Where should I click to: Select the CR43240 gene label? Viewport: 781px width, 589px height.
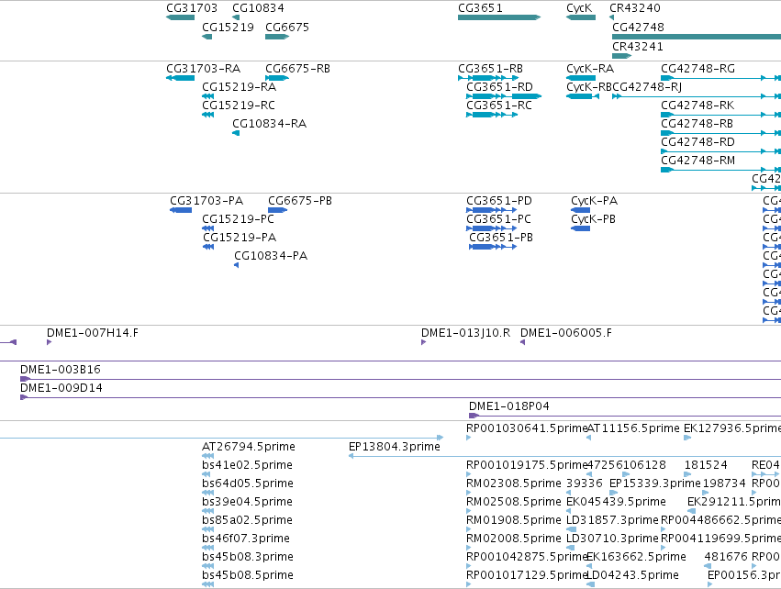[x=635, y=8]
